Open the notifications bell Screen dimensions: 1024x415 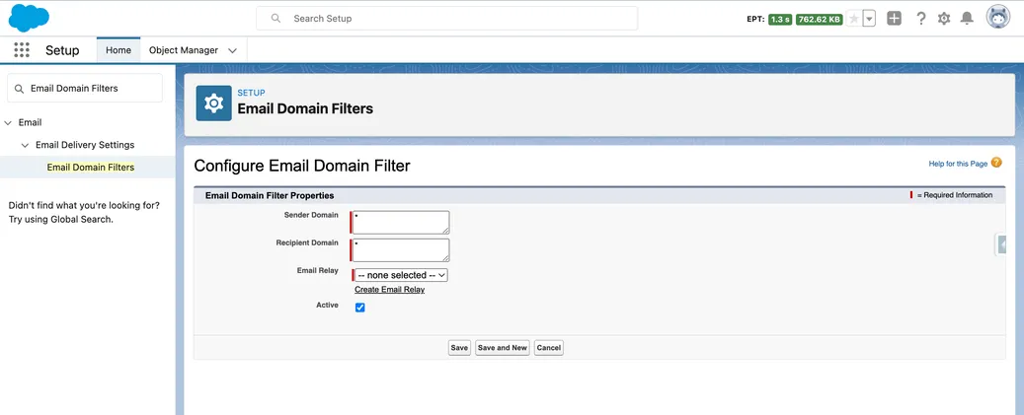click(967, 19)
